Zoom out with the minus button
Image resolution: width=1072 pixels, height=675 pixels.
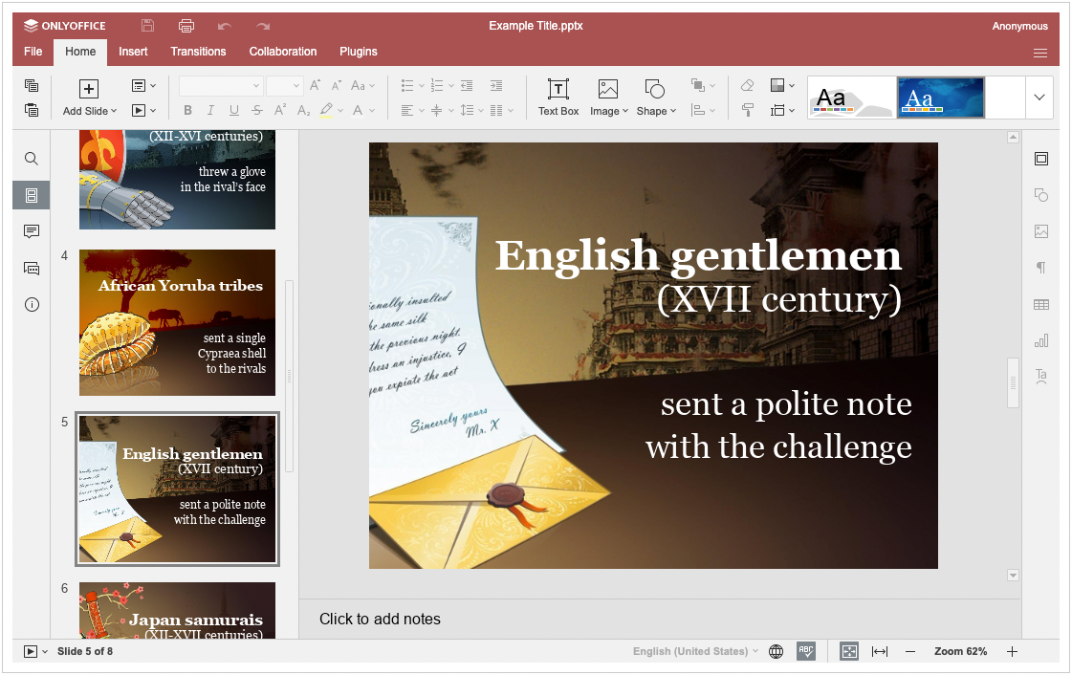pyautogui.click(x=910, y=651)
